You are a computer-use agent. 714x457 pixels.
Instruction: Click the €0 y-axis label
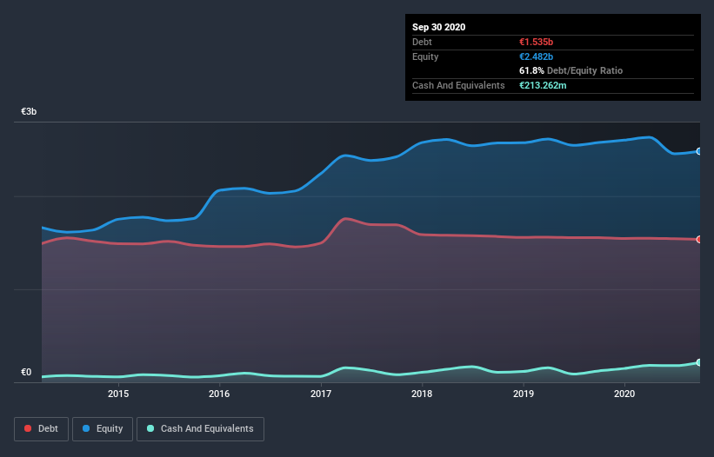coord(26,372)
